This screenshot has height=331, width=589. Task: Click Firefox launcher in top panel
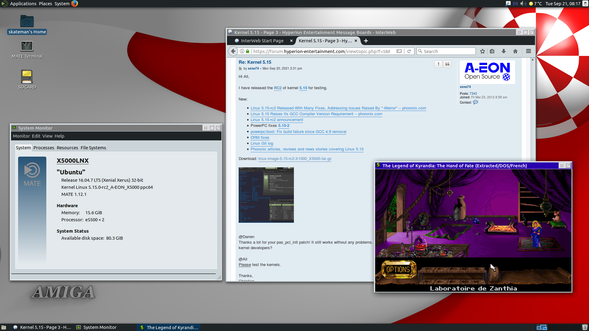(75, 4)
